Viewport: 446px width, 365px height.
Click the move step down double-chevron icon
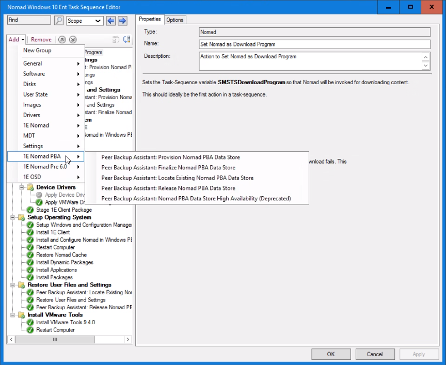pos(73,40)
